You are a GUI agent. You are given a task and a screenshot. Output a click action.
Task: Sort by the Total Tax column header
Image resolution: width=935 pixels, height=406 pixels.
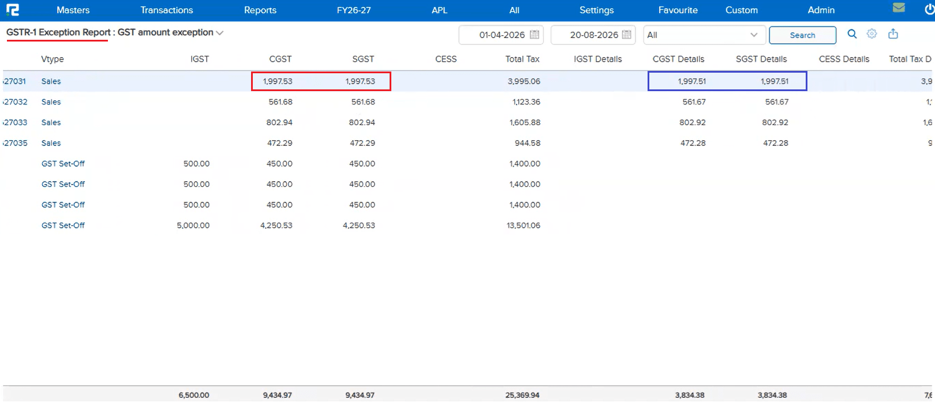[x=522, y=59]
